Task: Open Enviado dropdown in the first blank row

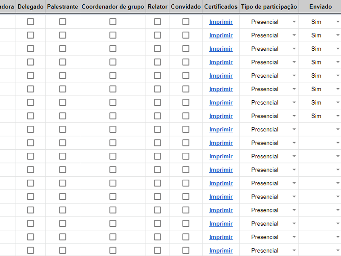Action: 337,129
